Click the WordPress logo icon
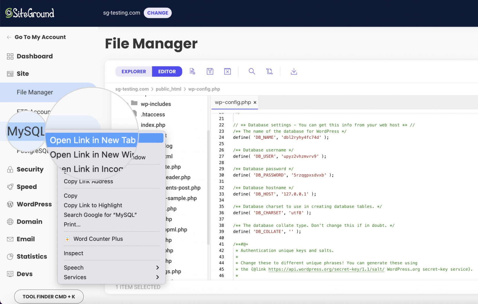Screen dimensions: 478x304 click(x=10, y=204)
